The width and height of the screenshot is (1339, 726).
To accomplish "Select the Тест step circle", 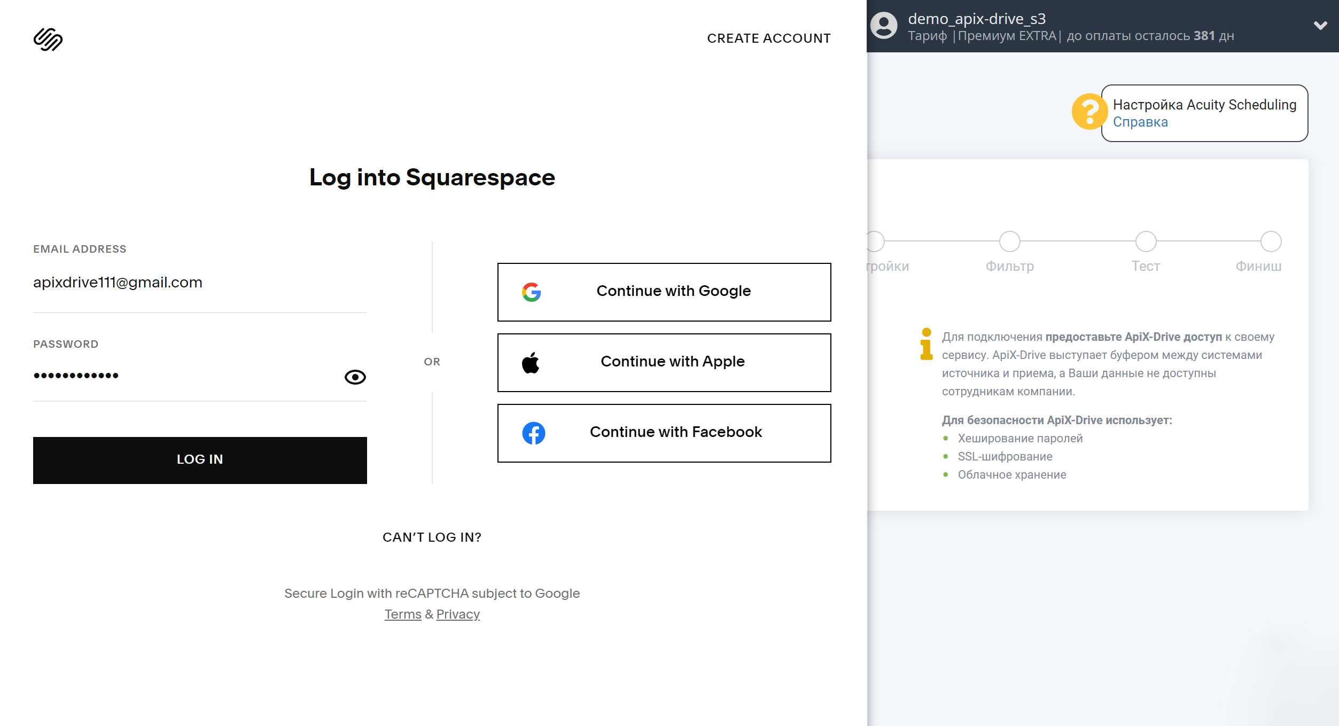I will 1146,241.
